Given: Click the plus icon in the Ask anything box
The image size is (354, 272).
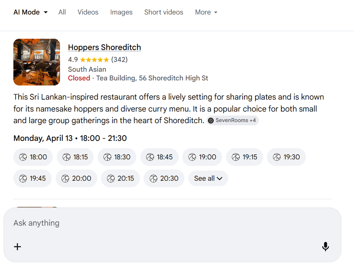Looking at the screenshot, I should pos(17,247).
